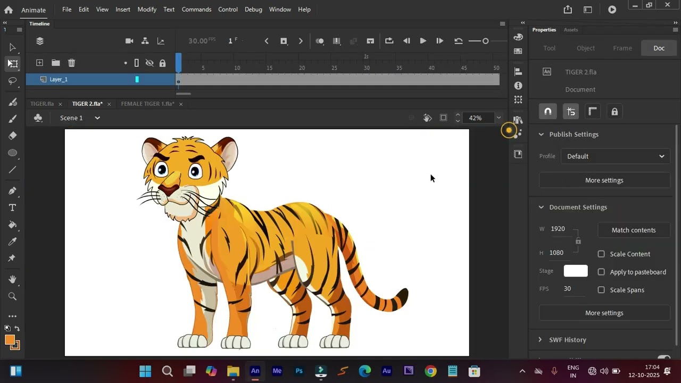Screen dimensions: 681x383
Task: Toggle show/hide all layers eye icon
Action: [150, 63]
